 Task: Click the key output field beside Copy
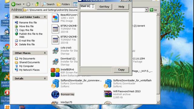pos(96,70)
